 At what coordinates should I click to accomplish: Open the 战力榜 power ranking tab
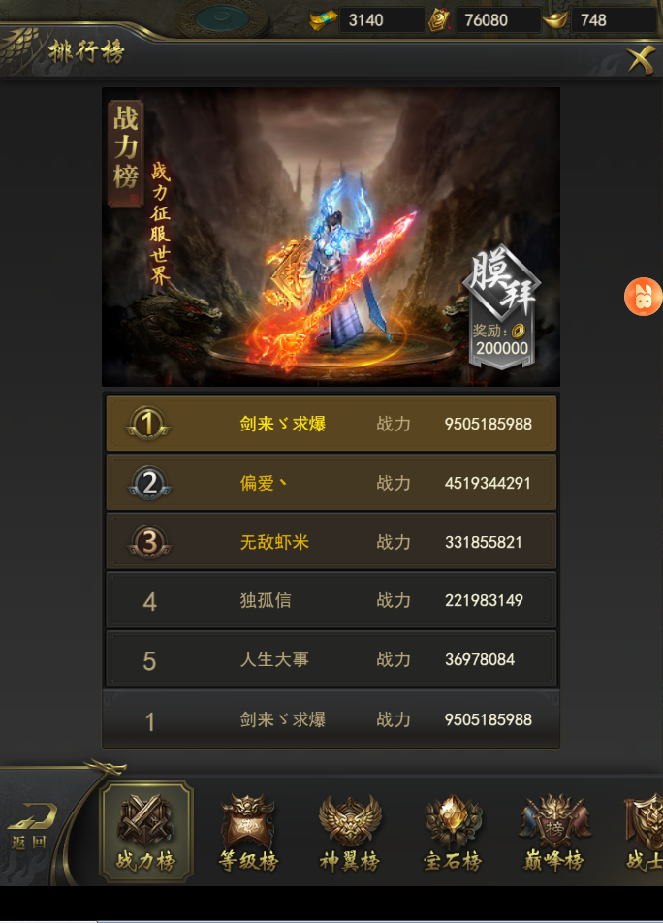pos(146,831)
